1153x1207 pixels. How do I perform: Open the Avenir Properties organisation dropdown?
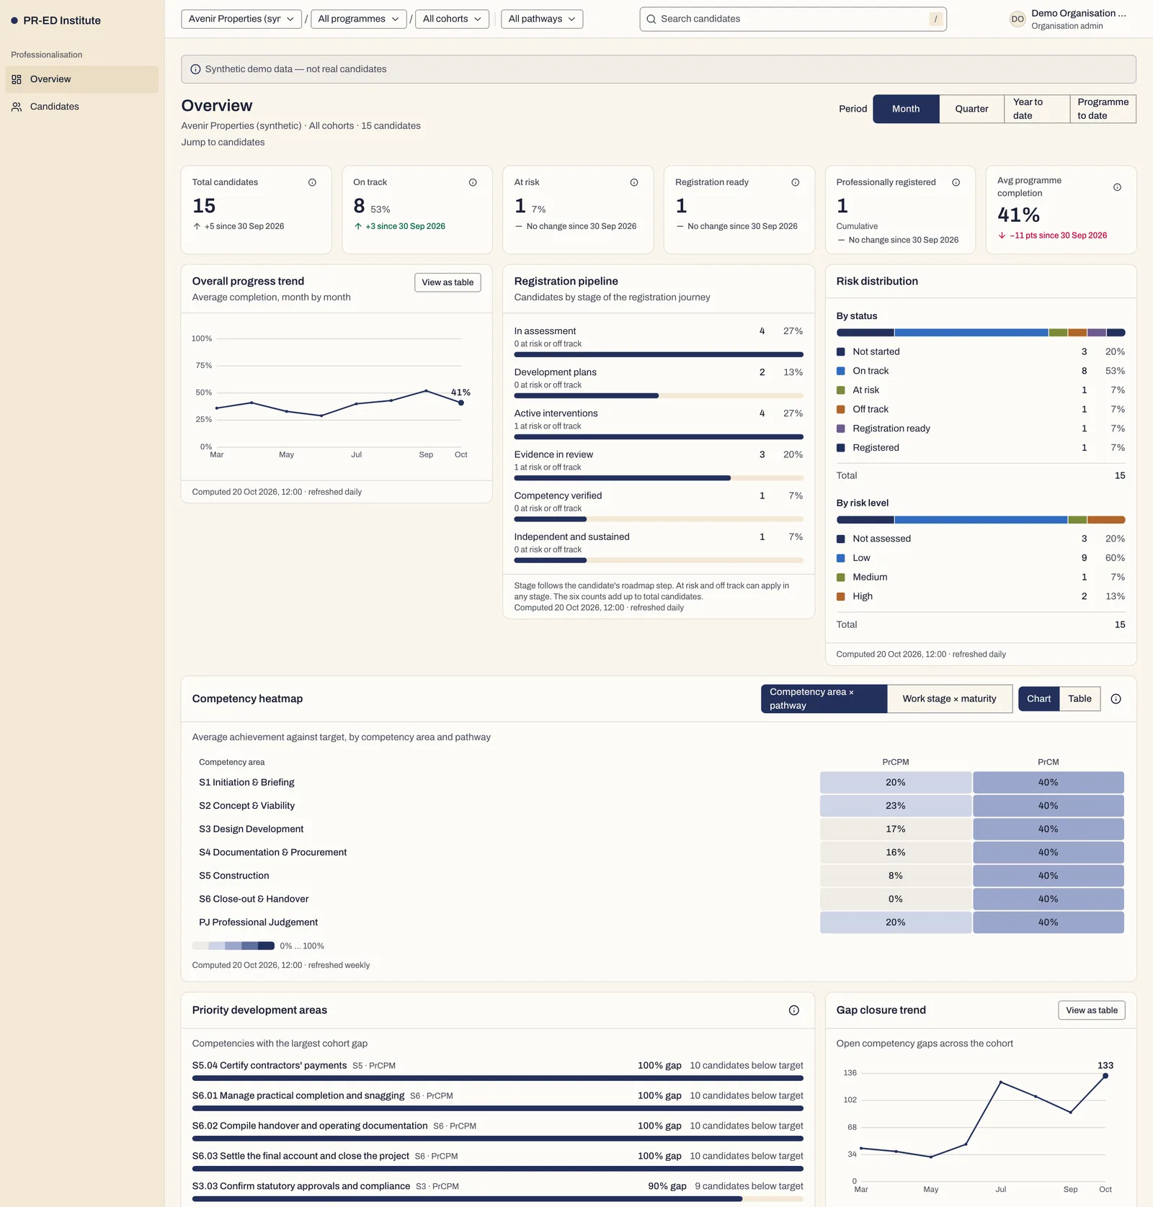pyautogui.click(x=241, y=19)
